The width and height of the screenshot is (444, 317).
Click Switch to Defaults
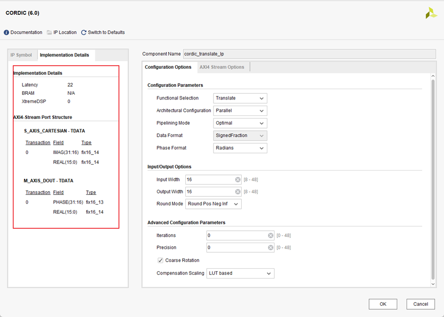point(106,32)
